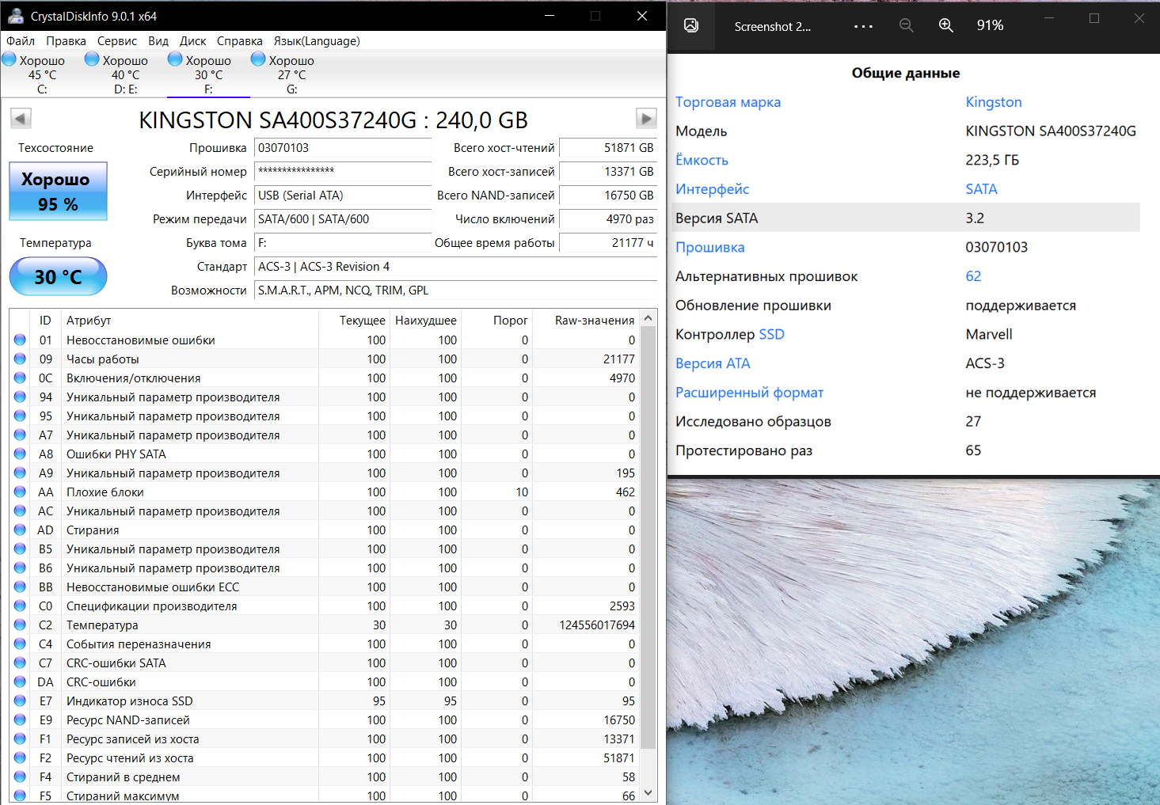Click status orb for attribute 09 Часы работы
This screenshot has height=805, width=1160.
click(x=20, y=359)
